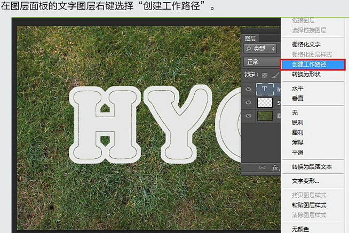
Task: Select the text layer T thumbnail
Action: point(265,89)
